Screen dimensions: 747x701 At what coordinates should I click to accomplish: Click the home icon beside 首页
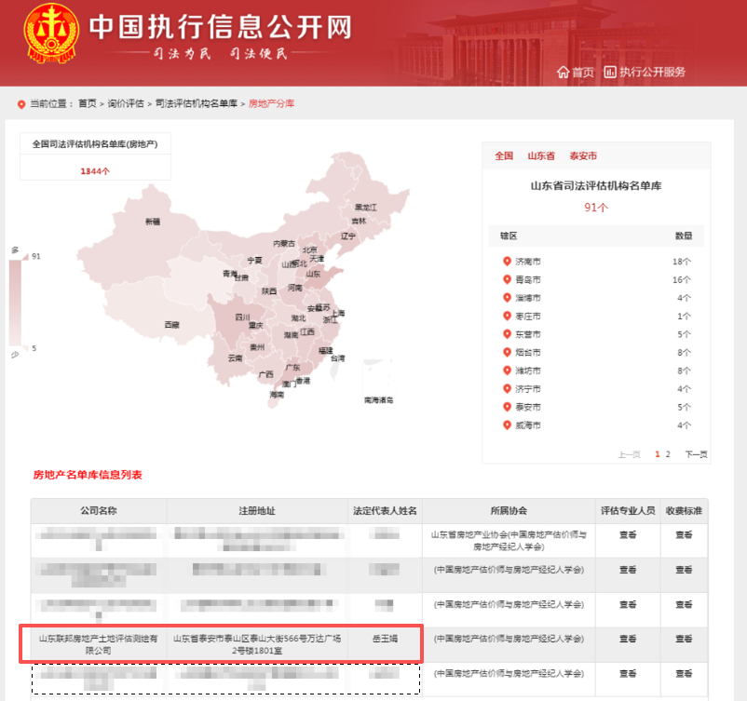tap(564, 73)
